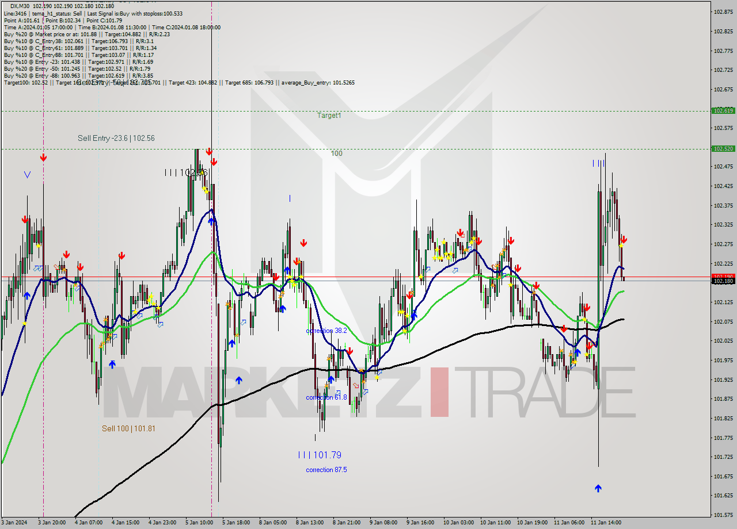Viewport: 737px width, 529px height.
Task: Click the 101.625 price axis label
Action: tap(723, 495)
